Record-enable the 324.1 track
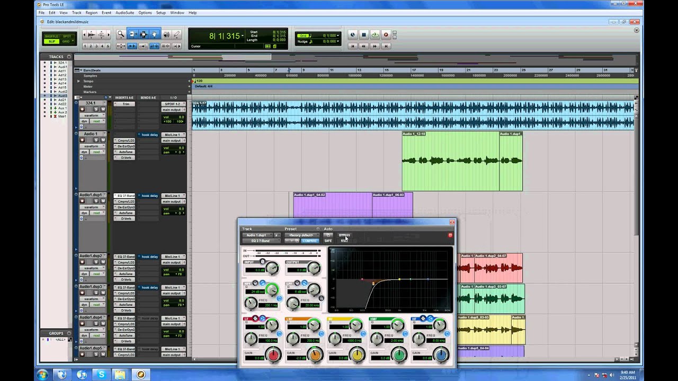Screen dimensions: 678x381 (x=82, y=110)
